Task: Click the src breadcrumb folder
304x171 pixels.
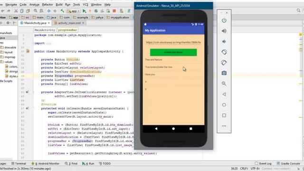Action: pos(26,18)
